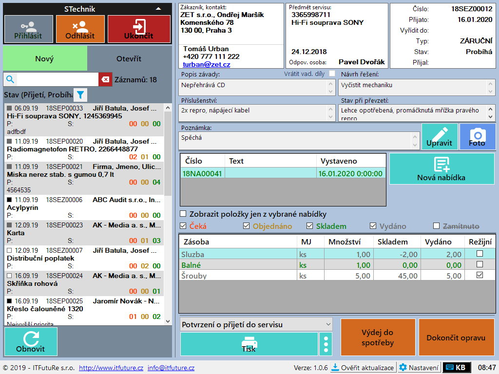Click the red Ukončit exit button
Image resolution: width=499 pixels, height=374 pixels.
pos(139,29)
